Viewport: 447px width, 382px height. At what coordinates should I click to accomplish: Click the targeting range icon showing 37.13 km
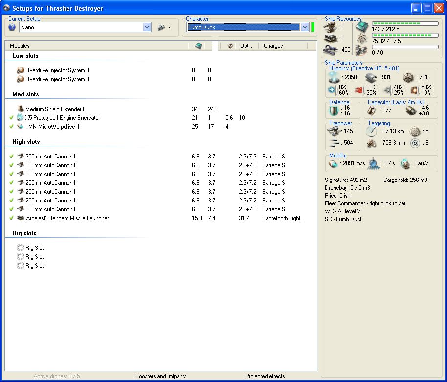pyautogui.click(x=371, y=132)
